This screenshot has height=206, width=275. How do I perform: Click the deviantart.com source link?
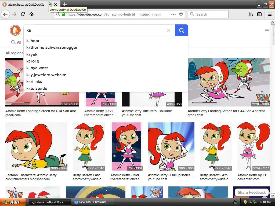coord(248,179)
